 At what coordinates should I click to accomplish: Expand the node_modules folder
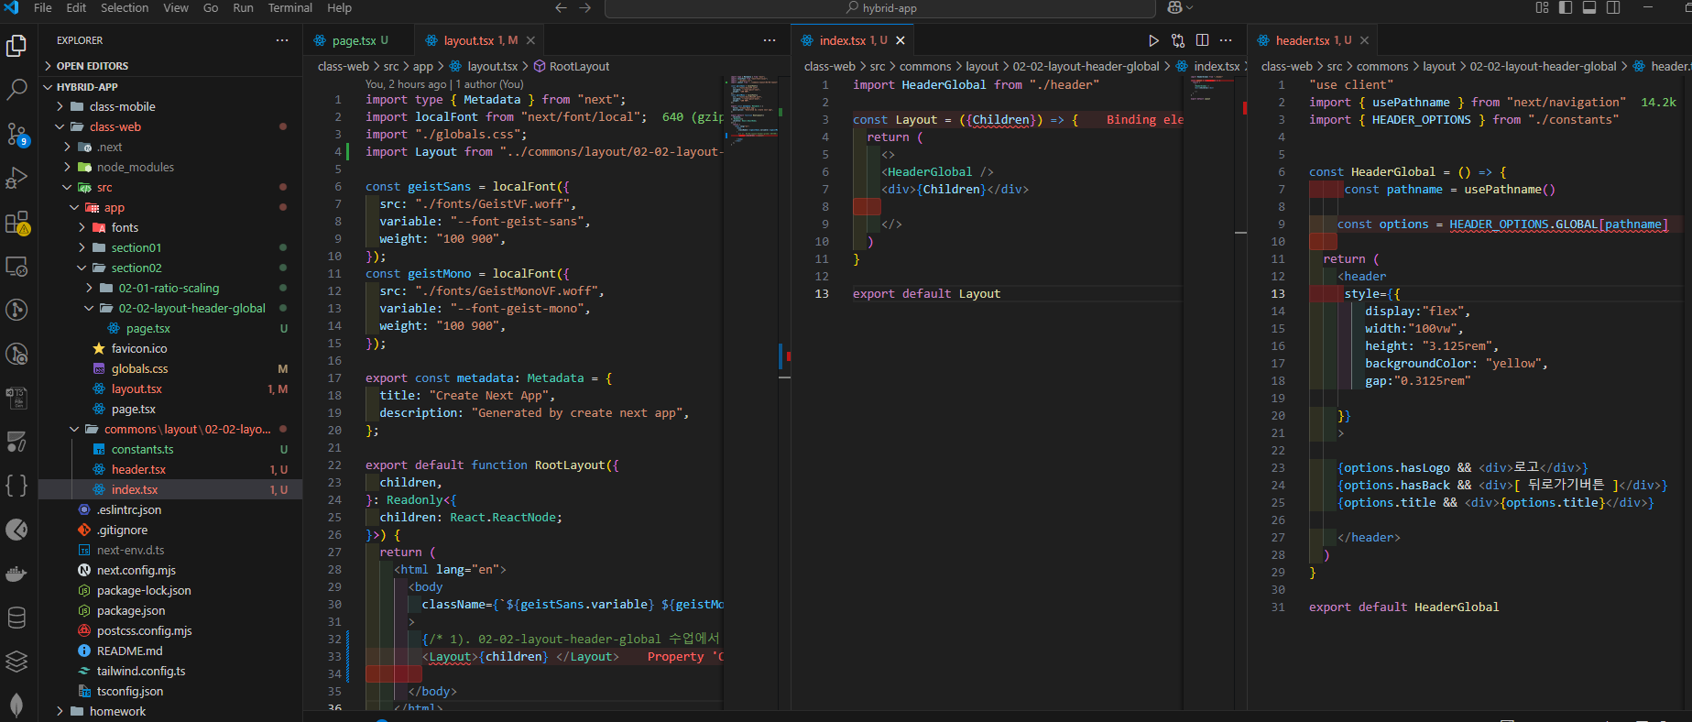170,168
